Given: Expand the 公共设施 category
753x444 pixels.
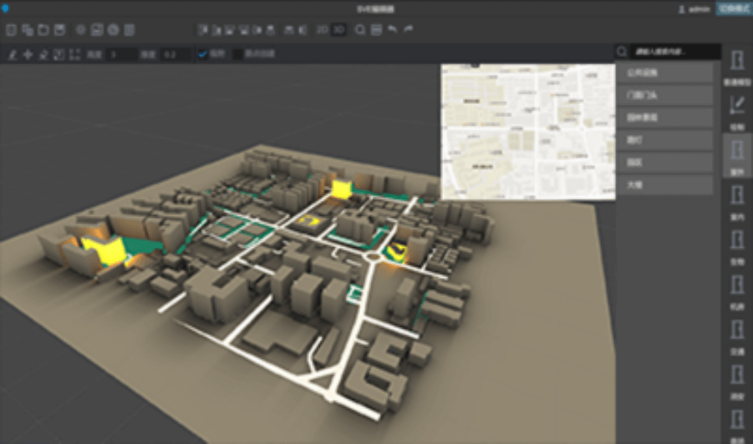Looking at the screenshot, I should (664, 73).
